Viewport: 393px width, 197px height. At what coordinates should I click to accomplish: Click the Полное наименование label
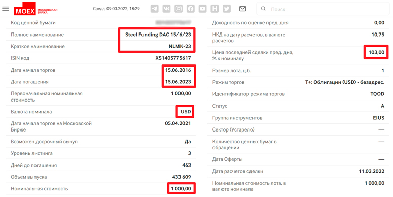pos(37,35)
